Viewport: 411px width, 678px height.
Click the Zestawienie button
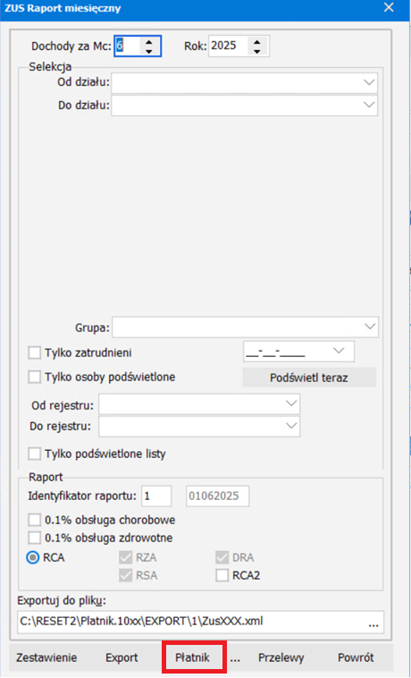(46, 657)
